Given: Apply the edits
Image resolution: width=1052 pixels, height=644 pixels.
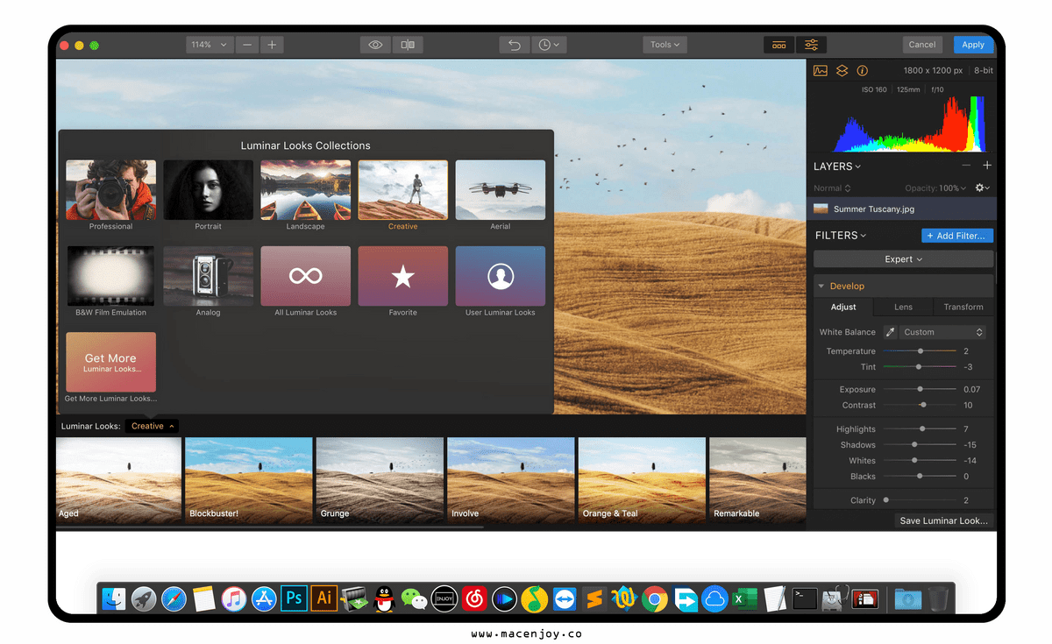Looking at the screenshot, I should point(973,45).
